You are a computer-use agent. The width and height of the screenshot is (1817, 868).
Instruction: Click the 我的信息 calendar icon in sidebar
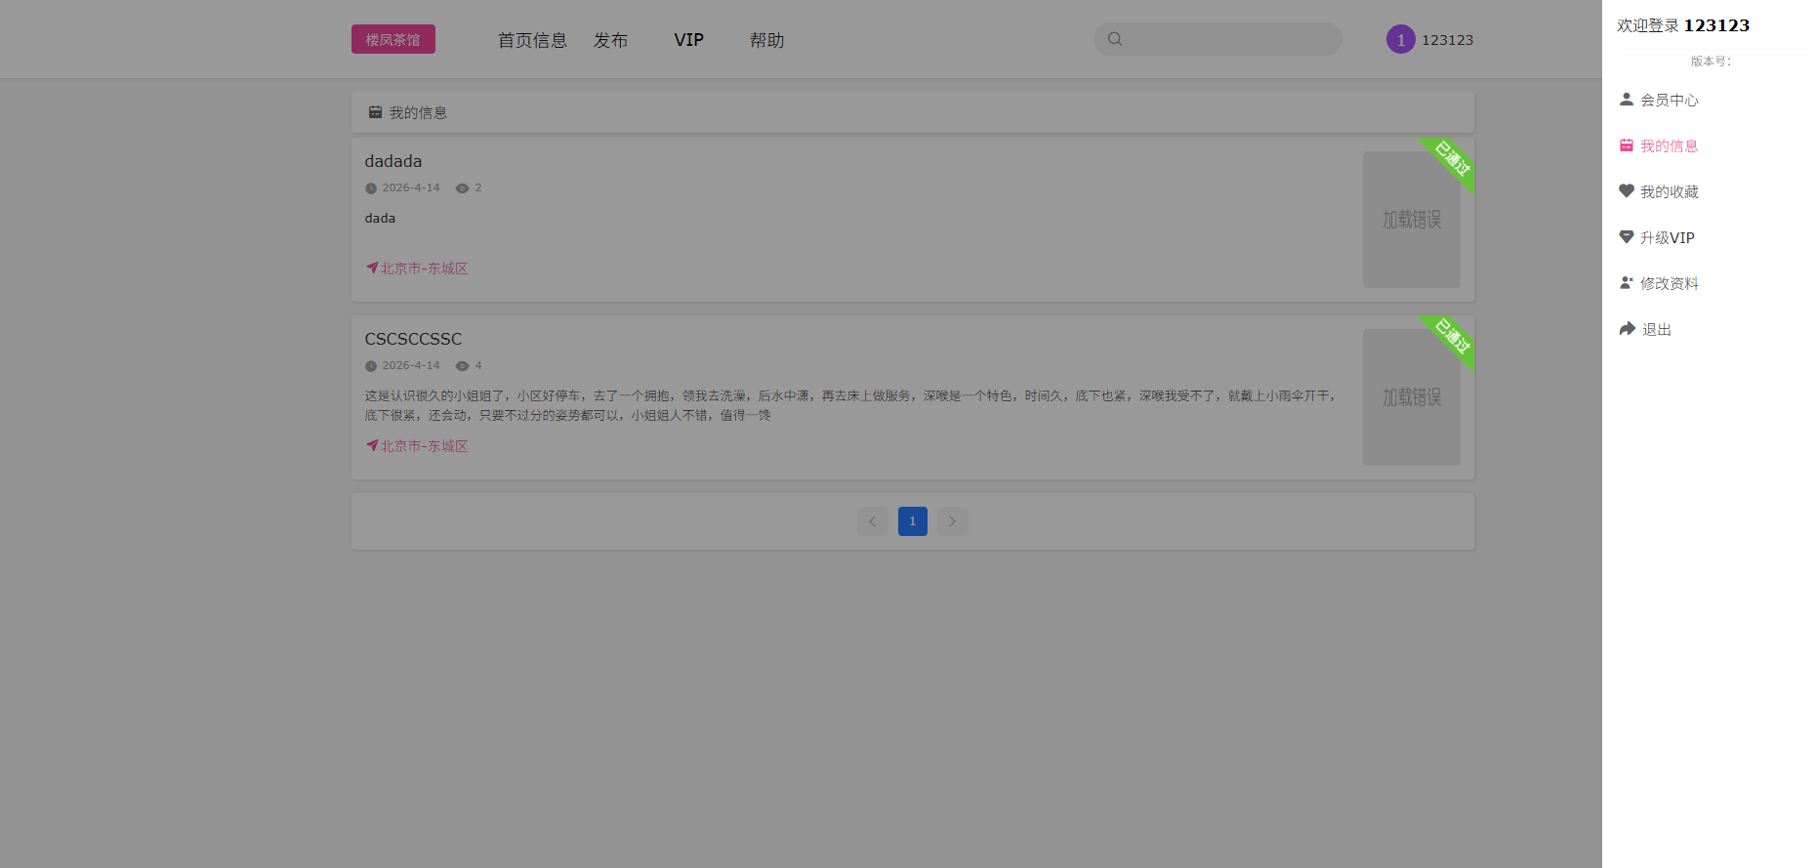(1627, 145)
